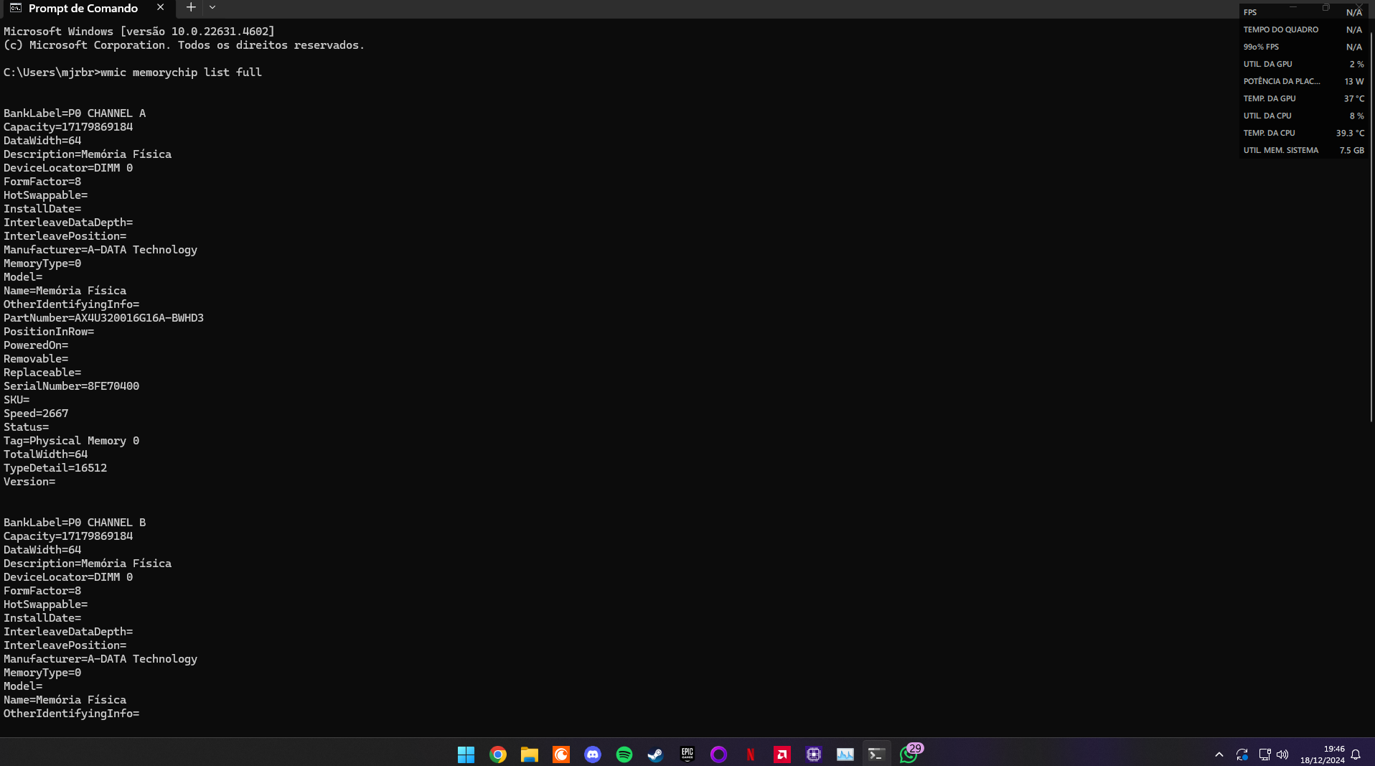Click Capacity line under CHANNEL B

[x=68, y=536]
